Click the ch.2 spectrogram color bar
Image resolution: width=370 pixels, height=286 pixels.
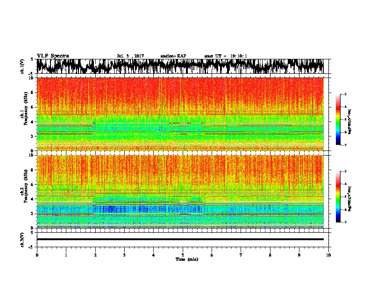[338, 197]
